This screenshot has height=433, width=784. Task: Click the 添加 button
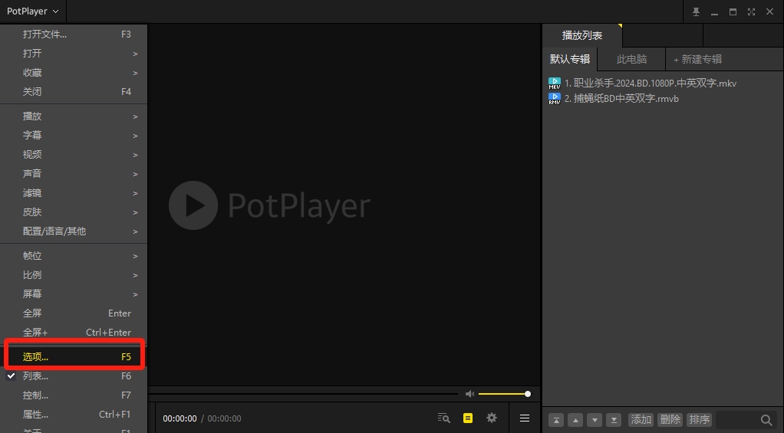click(x=641, y=419)
